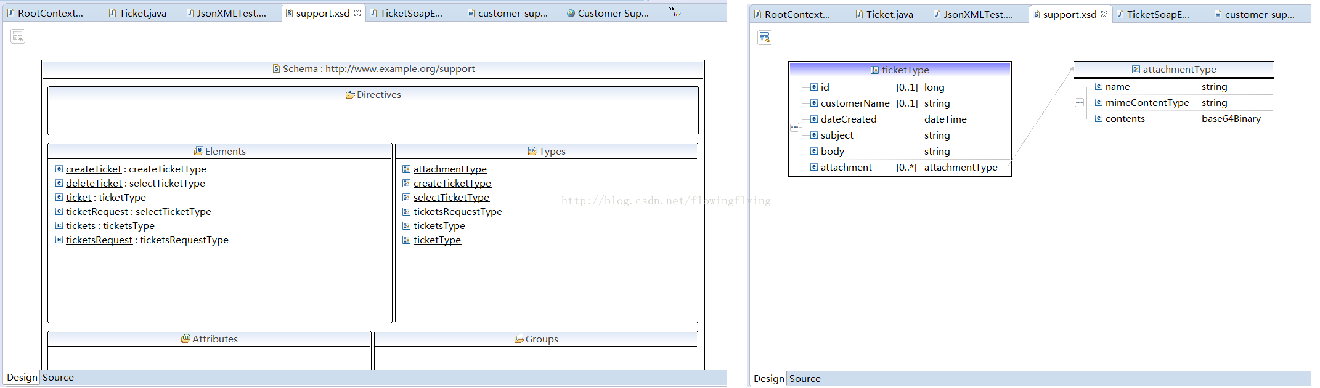This screenshot has height=388, width=1320.
Task: Click the schema index view icon in left editor
Action: pyautogui.click(x=18, y=36)
